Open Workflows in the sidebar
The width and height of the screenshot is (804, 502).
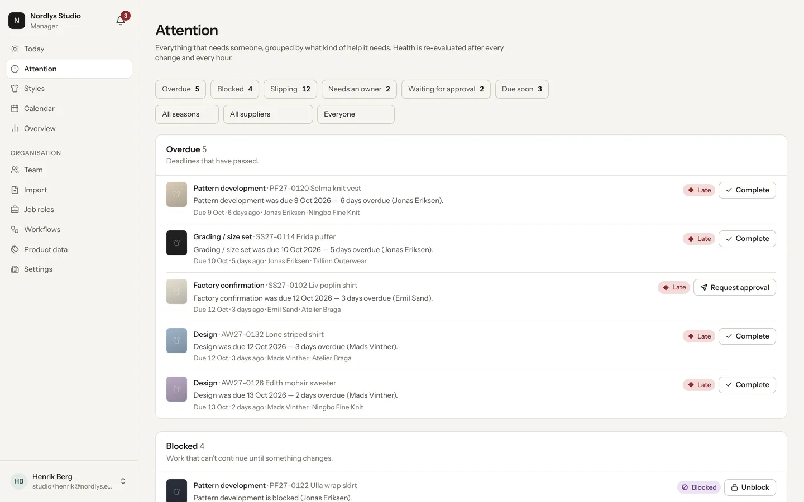point(69,230)
